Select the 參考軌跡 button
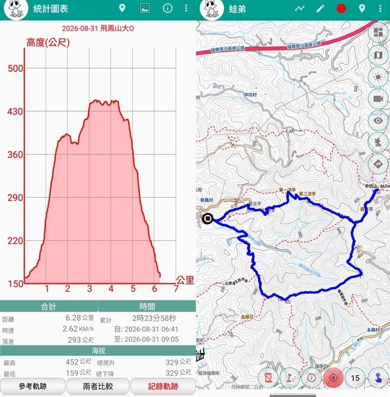This screenshot has width=390, height=397. point(32,386)
